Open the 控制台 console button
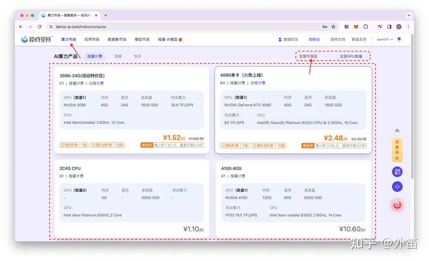This screenshot has width=429, height=261. (x=314, y=39)
